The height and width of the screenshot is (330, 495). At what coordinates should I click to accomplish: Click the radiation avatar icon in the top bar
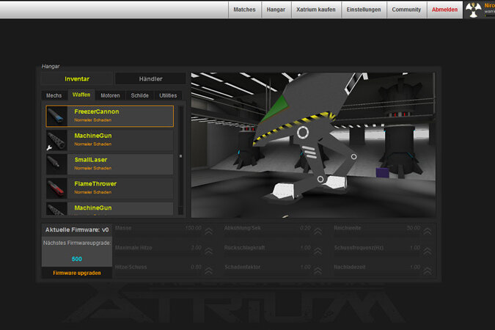click(x=473, y=10)
